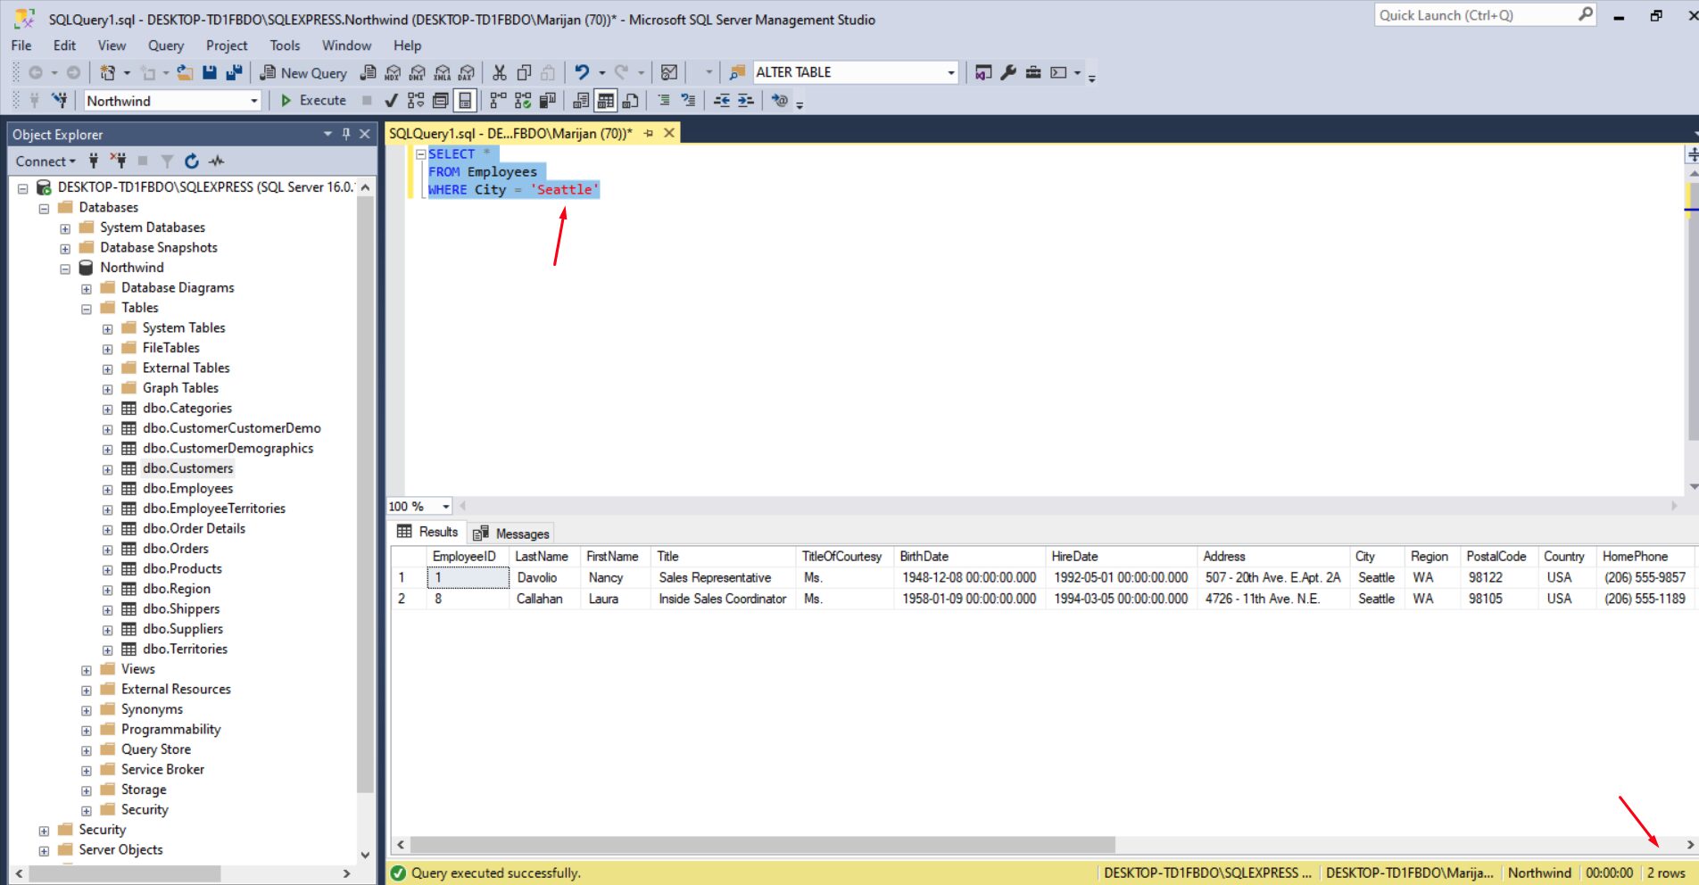Image resolution: width=1699 pixels, height=885 pixels.
Task: Click the DMX query icon
Action: point(418,72)
